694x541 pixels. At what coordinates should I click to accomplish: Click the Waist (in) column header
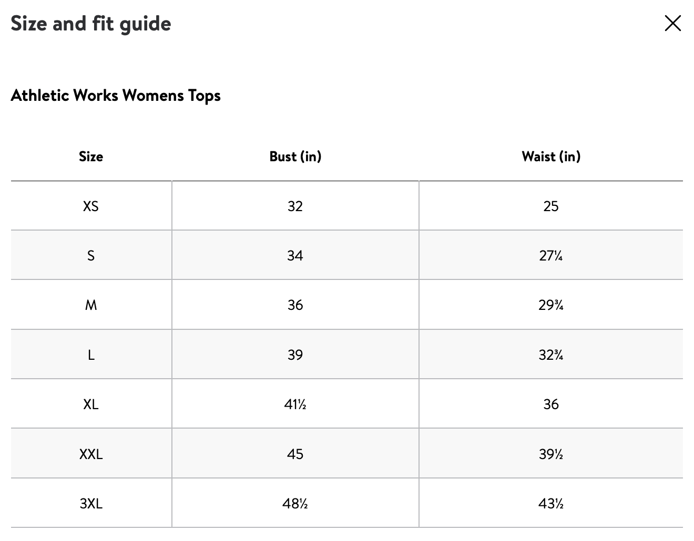coord(550,157)
